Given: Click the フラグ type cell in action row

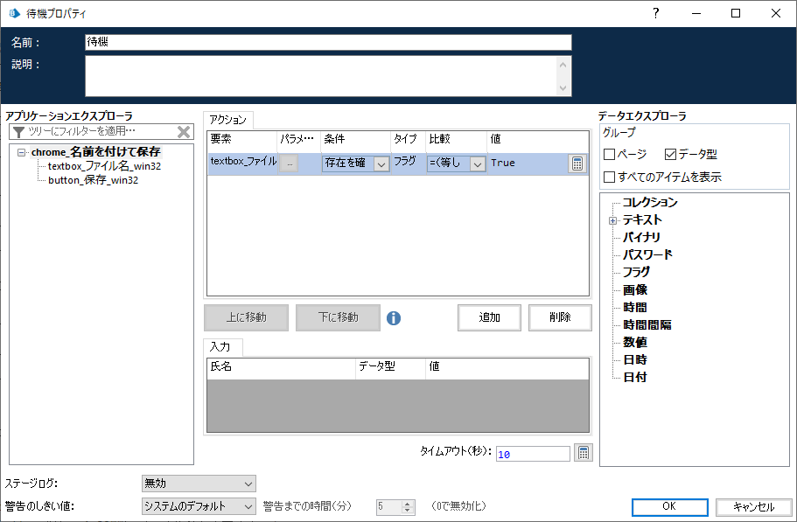Looking at the screenshot, I should click(x=409, y=164).
